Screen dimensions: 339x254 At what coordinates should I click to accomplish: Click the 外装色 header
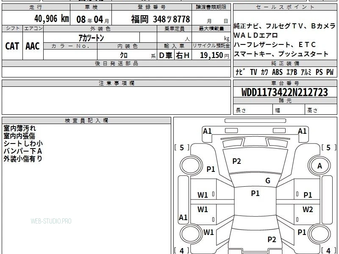point(100,28)
